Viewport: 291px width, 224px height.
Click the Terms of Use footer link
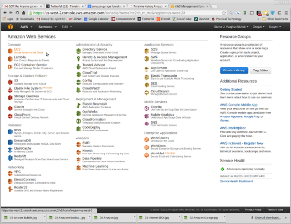[275, 210]
